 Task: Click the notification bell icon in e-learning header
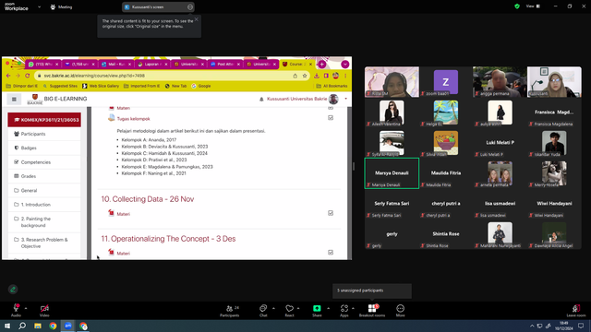coord(261,100)
